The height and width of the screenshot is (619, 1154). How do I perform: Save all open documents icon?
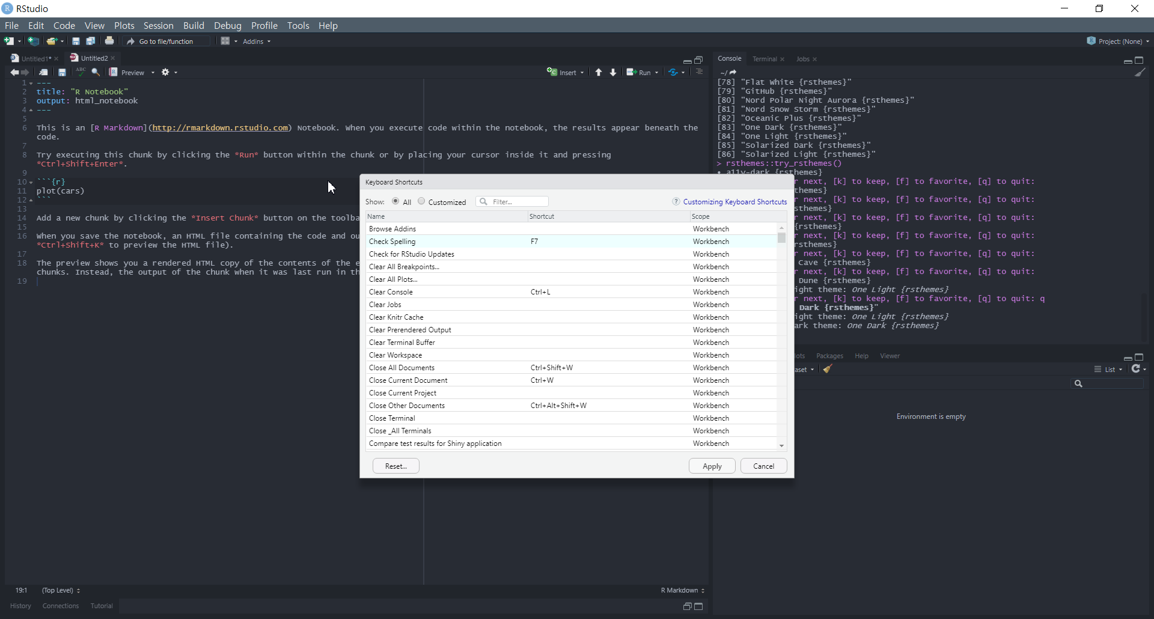pos(91,41)
